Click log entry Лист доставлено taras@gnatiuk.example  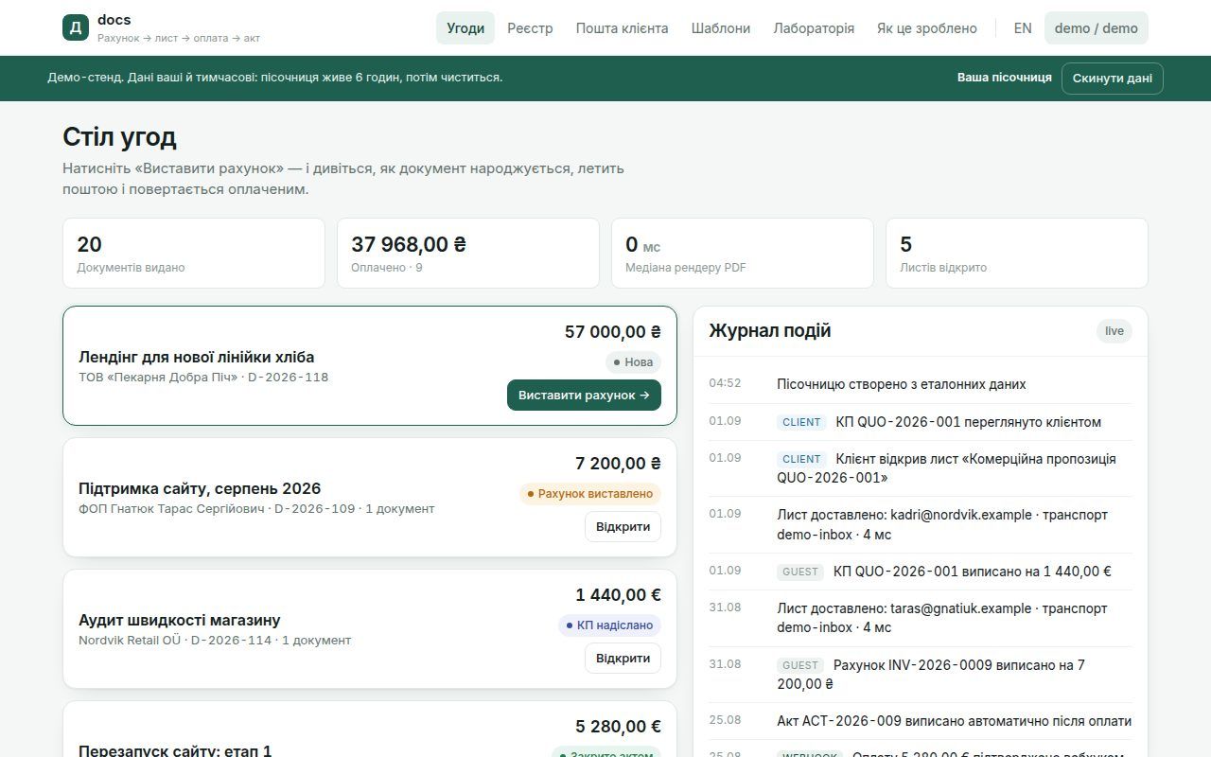(x=920, y=618)
